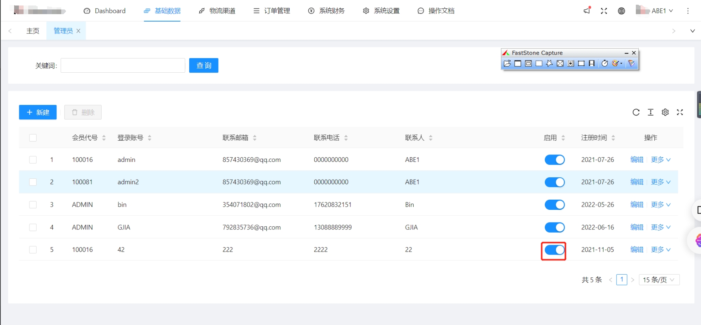Sort by 会员代号 column

[x=104, y=138]
